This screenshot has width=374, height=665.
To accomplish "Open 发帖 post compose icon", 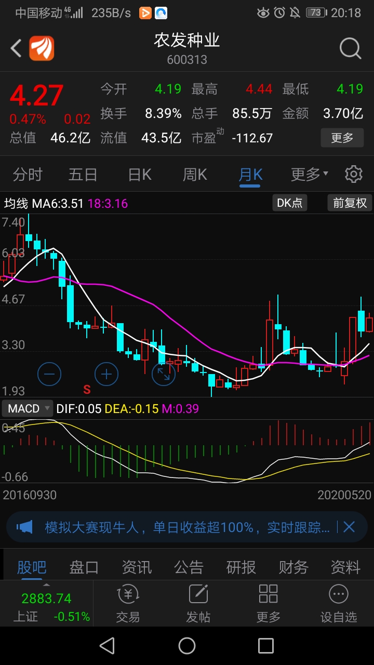I will click(198, 603).
